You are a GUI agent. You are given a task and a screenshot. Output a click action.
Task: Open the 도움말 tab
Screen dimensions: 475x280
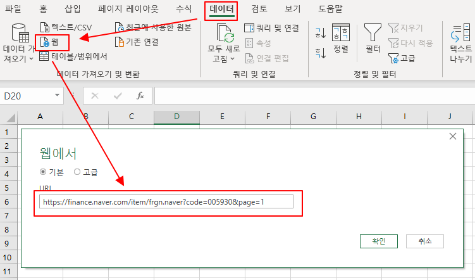(330, 9)
